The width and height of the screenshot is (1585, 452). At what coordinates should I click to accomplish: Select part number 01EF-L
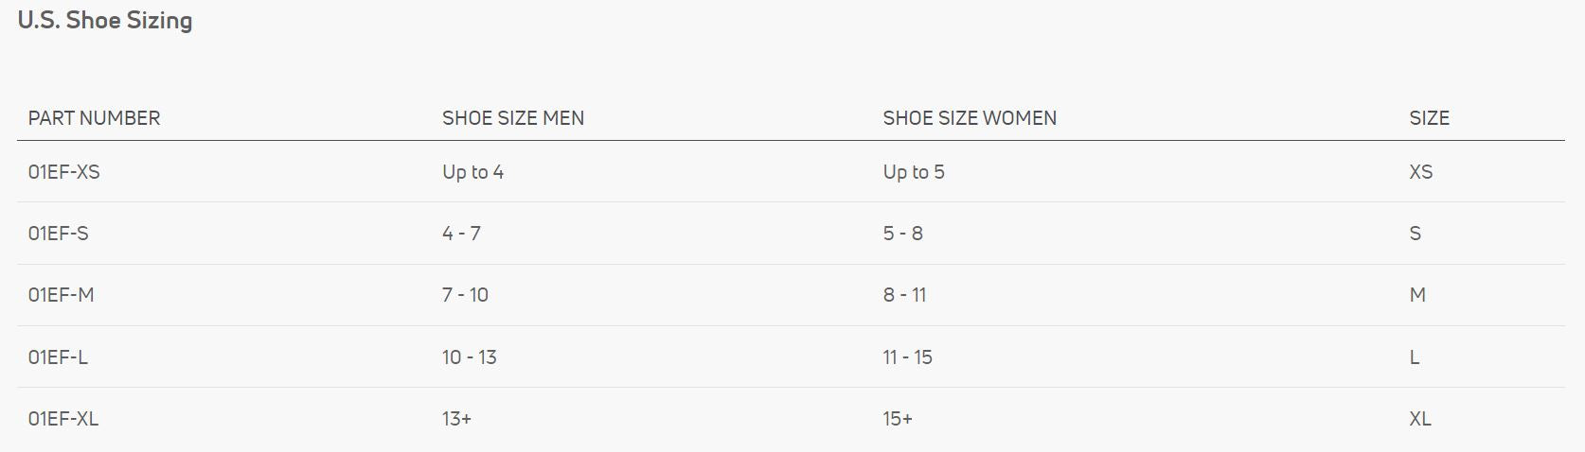[x=58, y=357]
